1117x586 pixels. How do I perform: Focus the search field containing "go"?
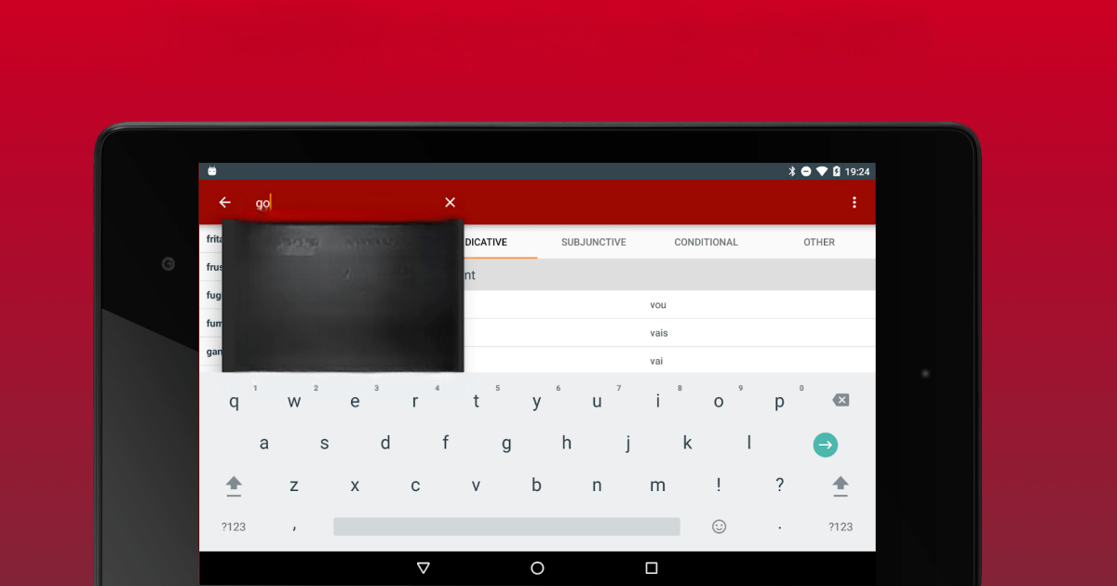tap(344, 203)
